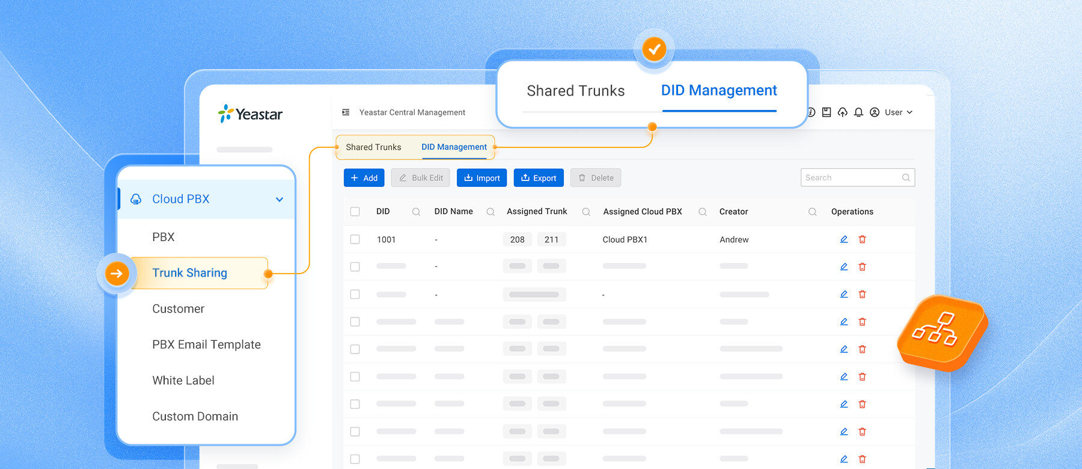Click the Creator column filter search icon
The height and width of the screenshot is (469, 1082).
[x=812, y=212]
